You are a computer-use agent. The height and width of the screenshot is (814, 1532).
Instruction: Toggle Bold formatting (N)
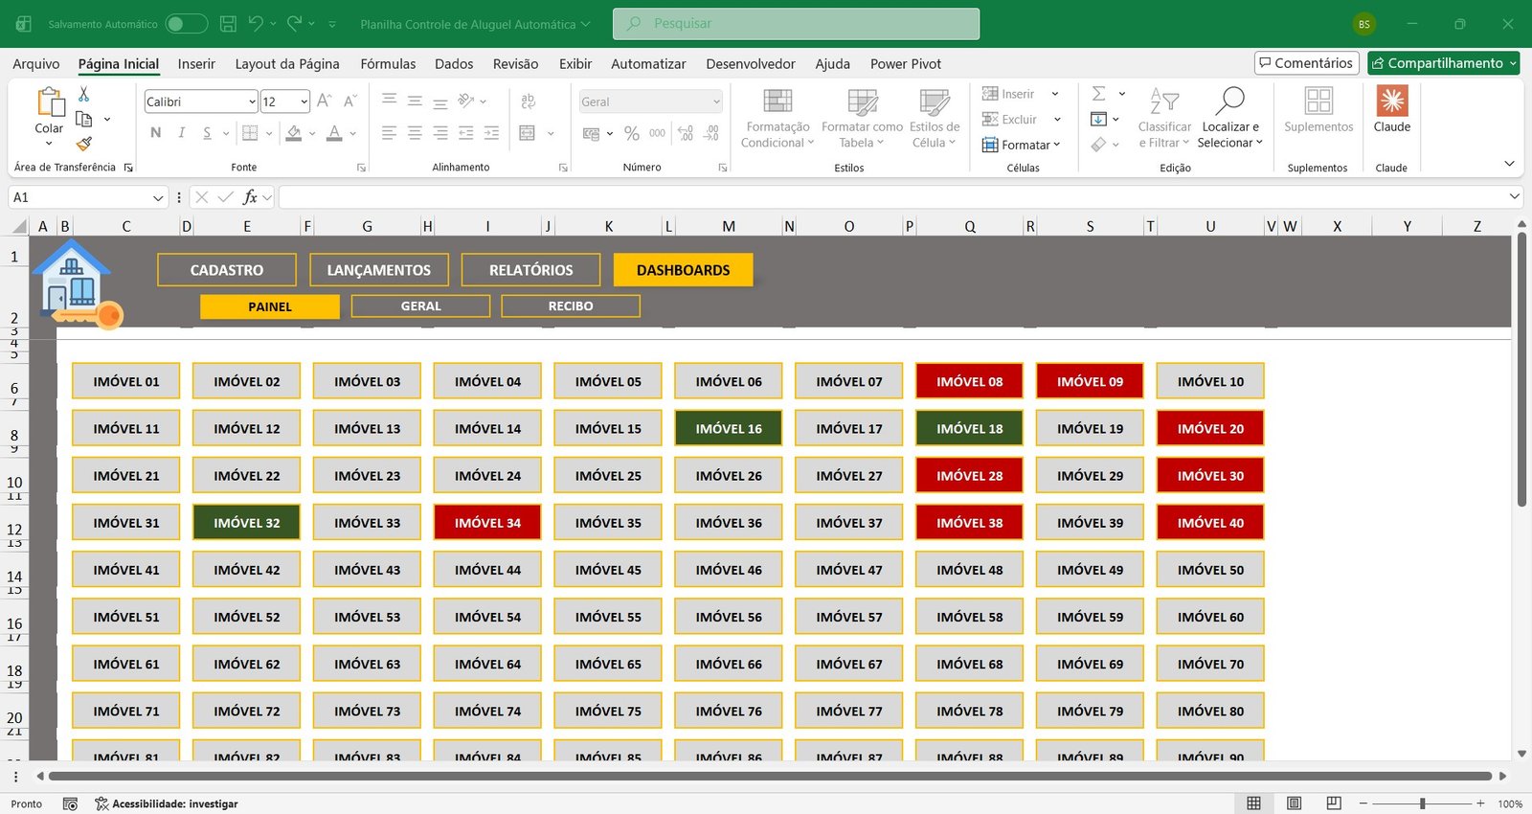[156, 133]
